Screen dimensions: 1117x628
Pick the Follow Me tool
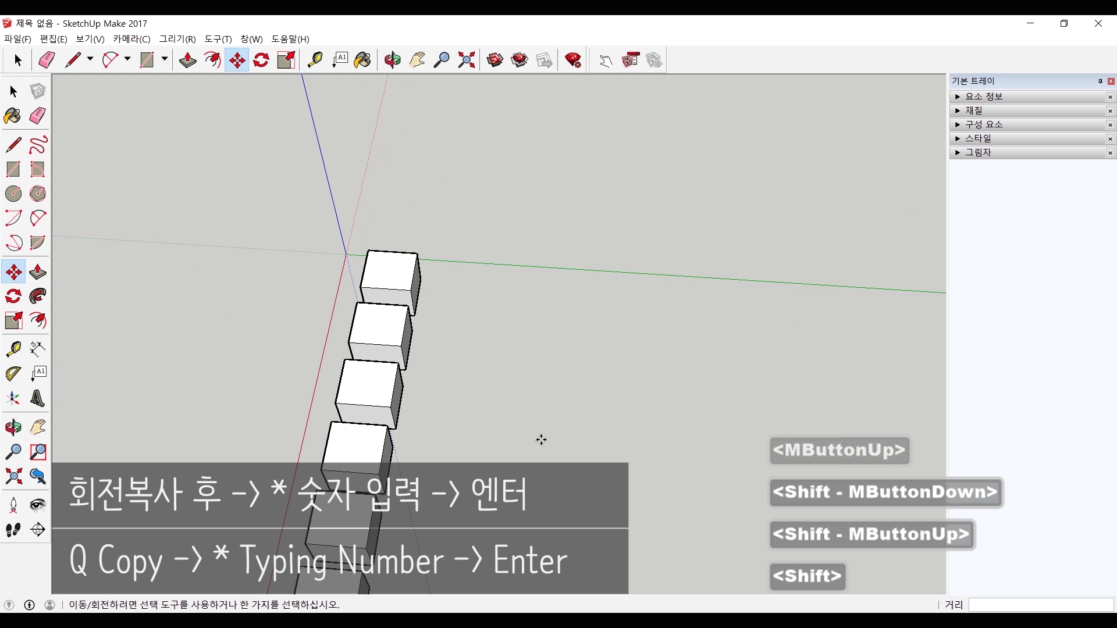[38, 297]
